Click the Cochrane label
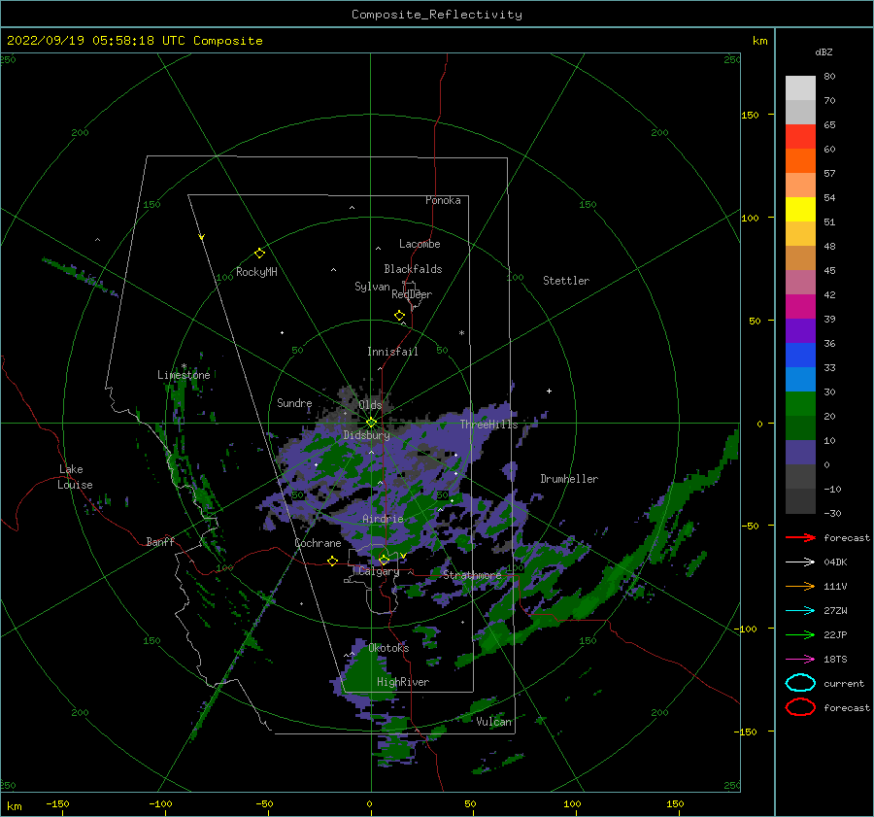This screenshot has height=817, width=874. pos(318,543)
